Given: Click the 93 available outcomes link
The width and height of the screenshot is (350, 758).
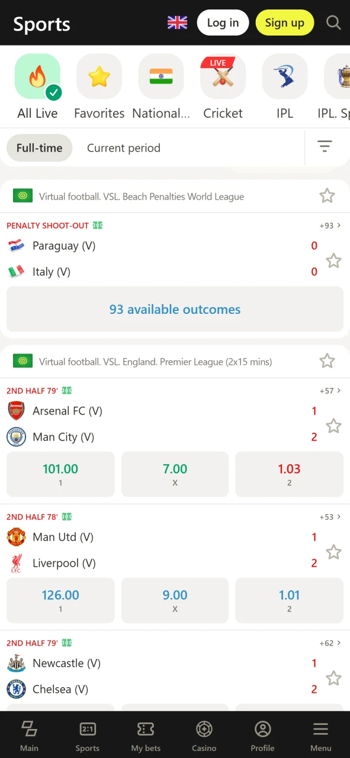Looking at the screenshot, I should [x=175, y=309].
